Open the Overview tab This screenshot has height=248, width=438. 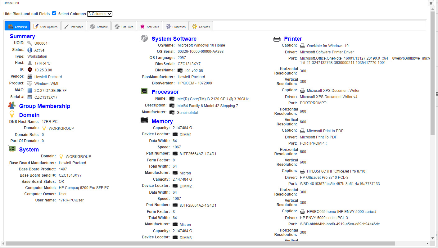tap(17, 26)
